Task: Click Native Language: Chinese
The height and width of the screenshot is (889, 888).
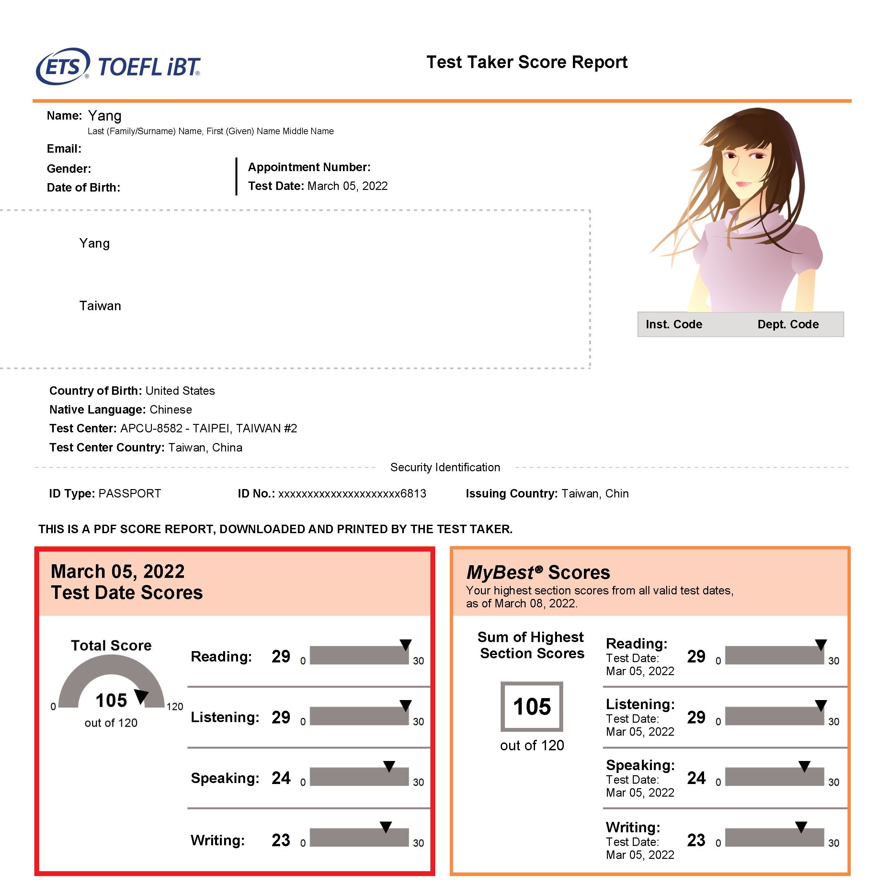Action: point(120,410)
